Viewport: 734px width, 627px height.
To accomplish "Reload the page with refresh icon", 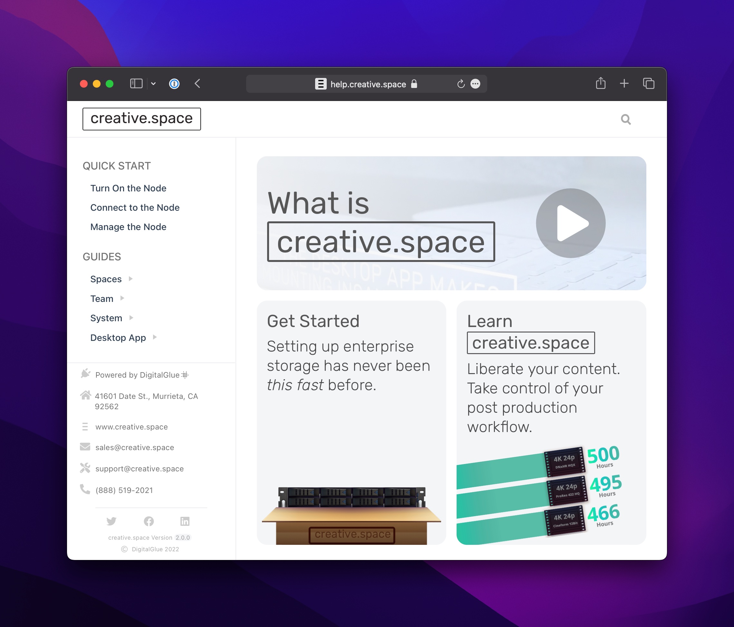I will coord(460,84).
